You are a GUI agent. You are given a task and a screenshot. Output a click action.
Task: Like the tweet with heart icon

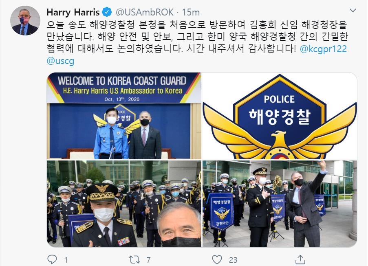[x=217, y=259]
